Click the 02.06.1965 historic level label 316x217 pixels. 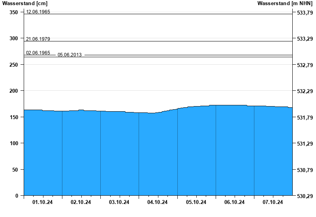[x=38, y=53]
